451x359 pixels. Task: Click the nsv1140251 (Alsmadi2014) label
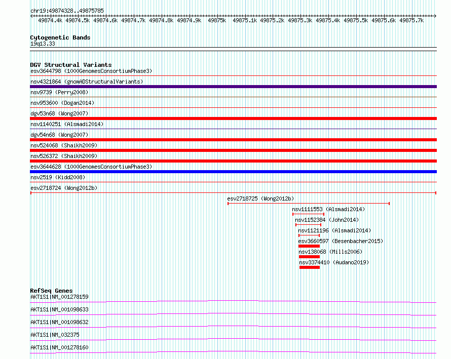point(67,124)
